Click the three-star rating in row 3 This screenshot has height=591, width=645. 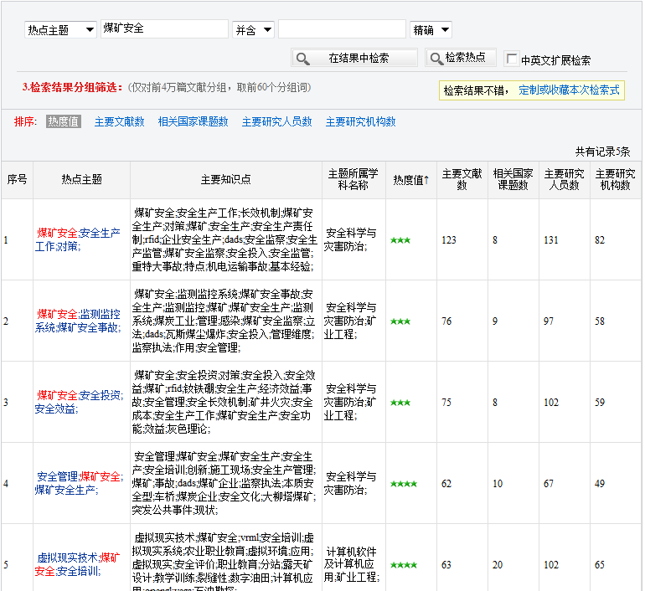point(400,403)
